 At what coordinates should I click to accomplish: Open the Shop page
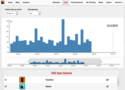pyautogui.click(x=10, y=2)
